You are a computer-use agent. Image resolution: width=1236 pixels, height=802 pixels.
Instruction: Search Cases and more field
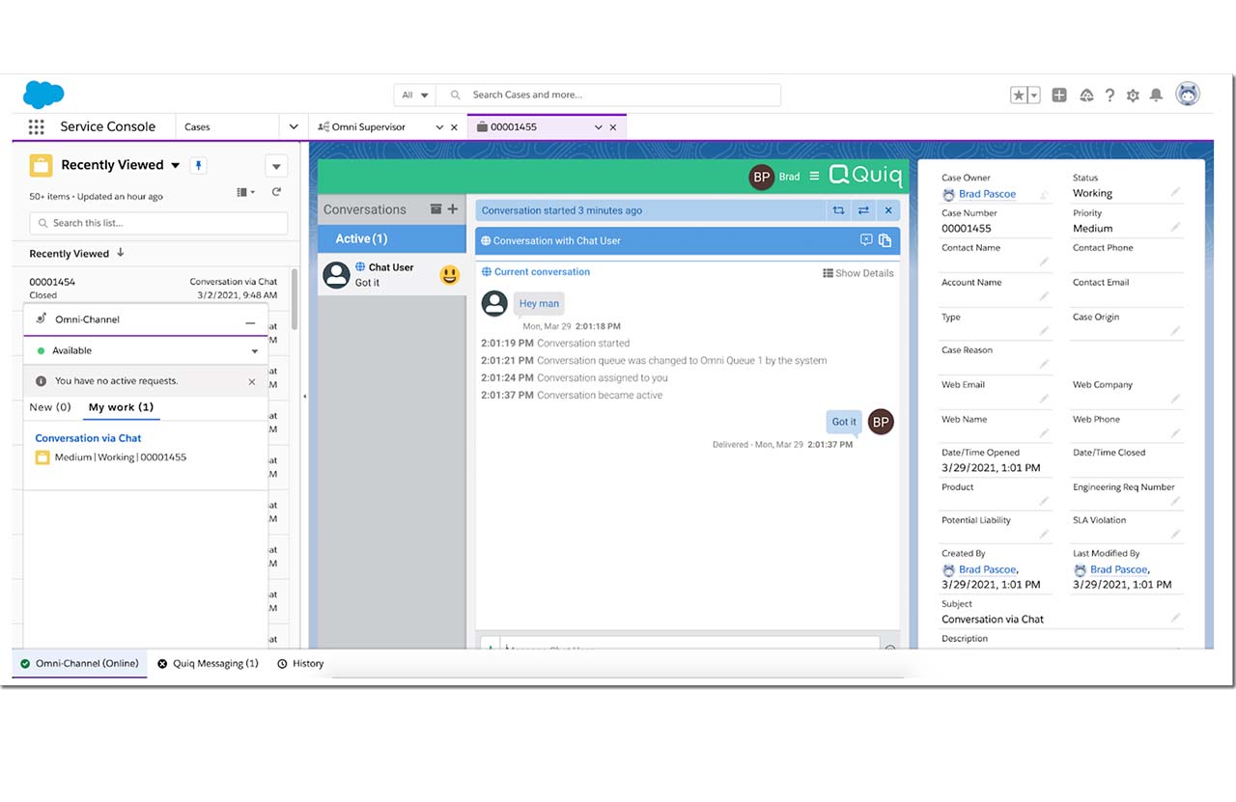608,95
